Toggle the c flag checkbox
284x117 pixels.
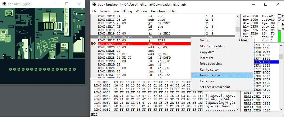click(279, 29)
